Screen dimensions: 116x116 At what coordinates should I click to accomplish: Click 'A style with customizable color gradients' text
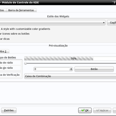tap(26, 29)
